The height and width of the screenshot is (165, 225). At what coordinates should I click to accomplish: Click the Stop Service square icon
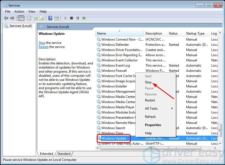72,18
